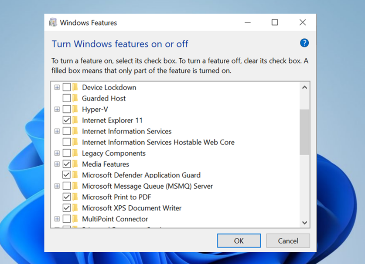This screenshot has width=365, height=264.
Task: Expand the Device Lockdown tree node
Action: pyautogui.click(x=57, y=87)
